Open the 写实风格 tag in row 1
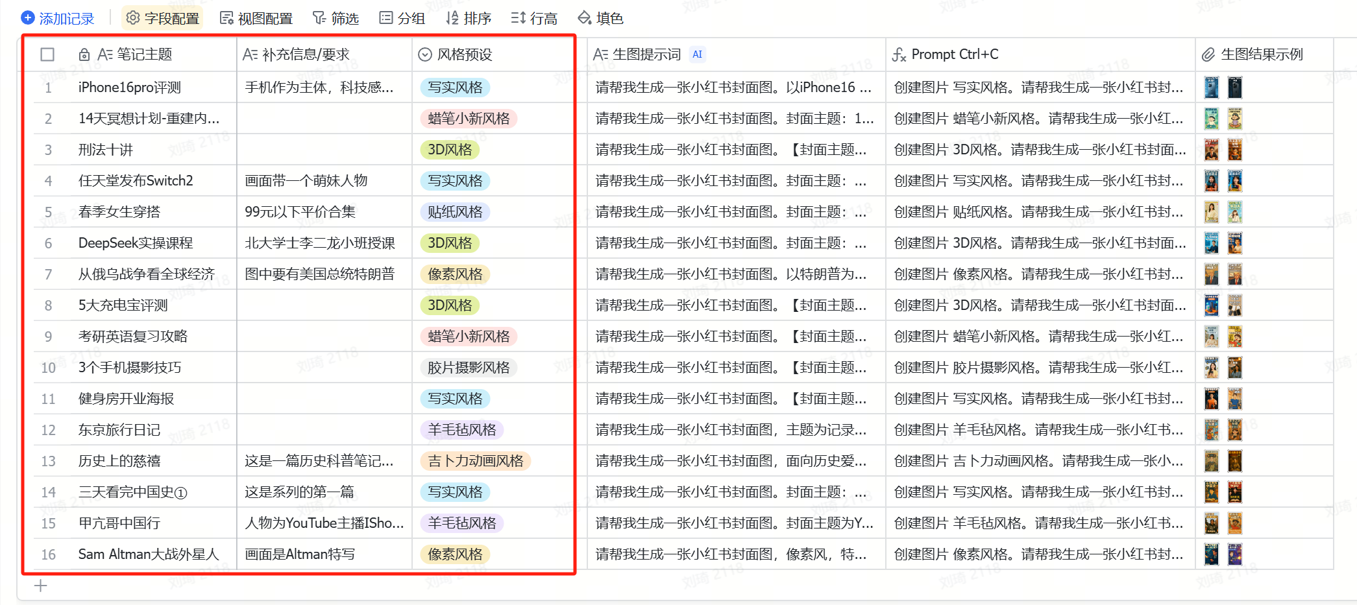Screen dimensions: 1357x605 pos(455,88)
